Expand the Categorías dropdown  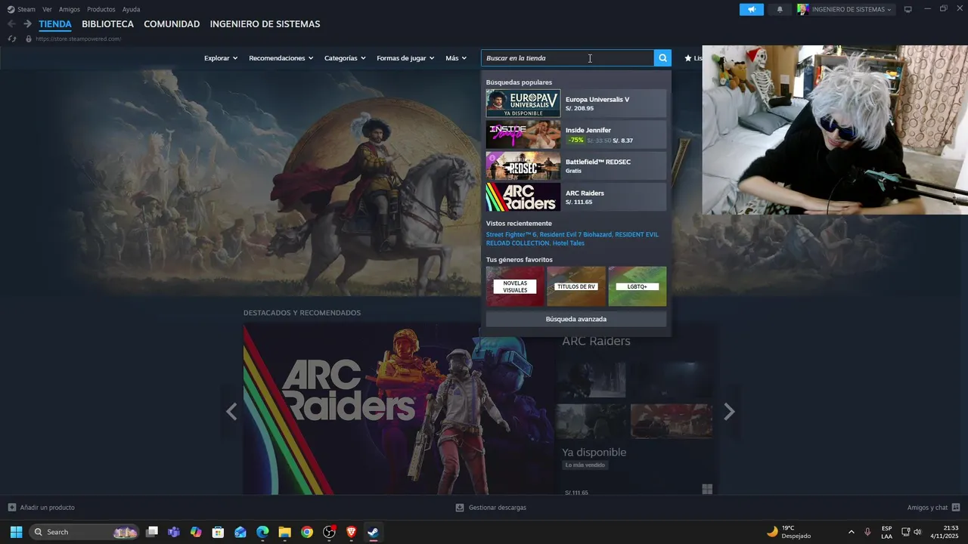(345, 58)
